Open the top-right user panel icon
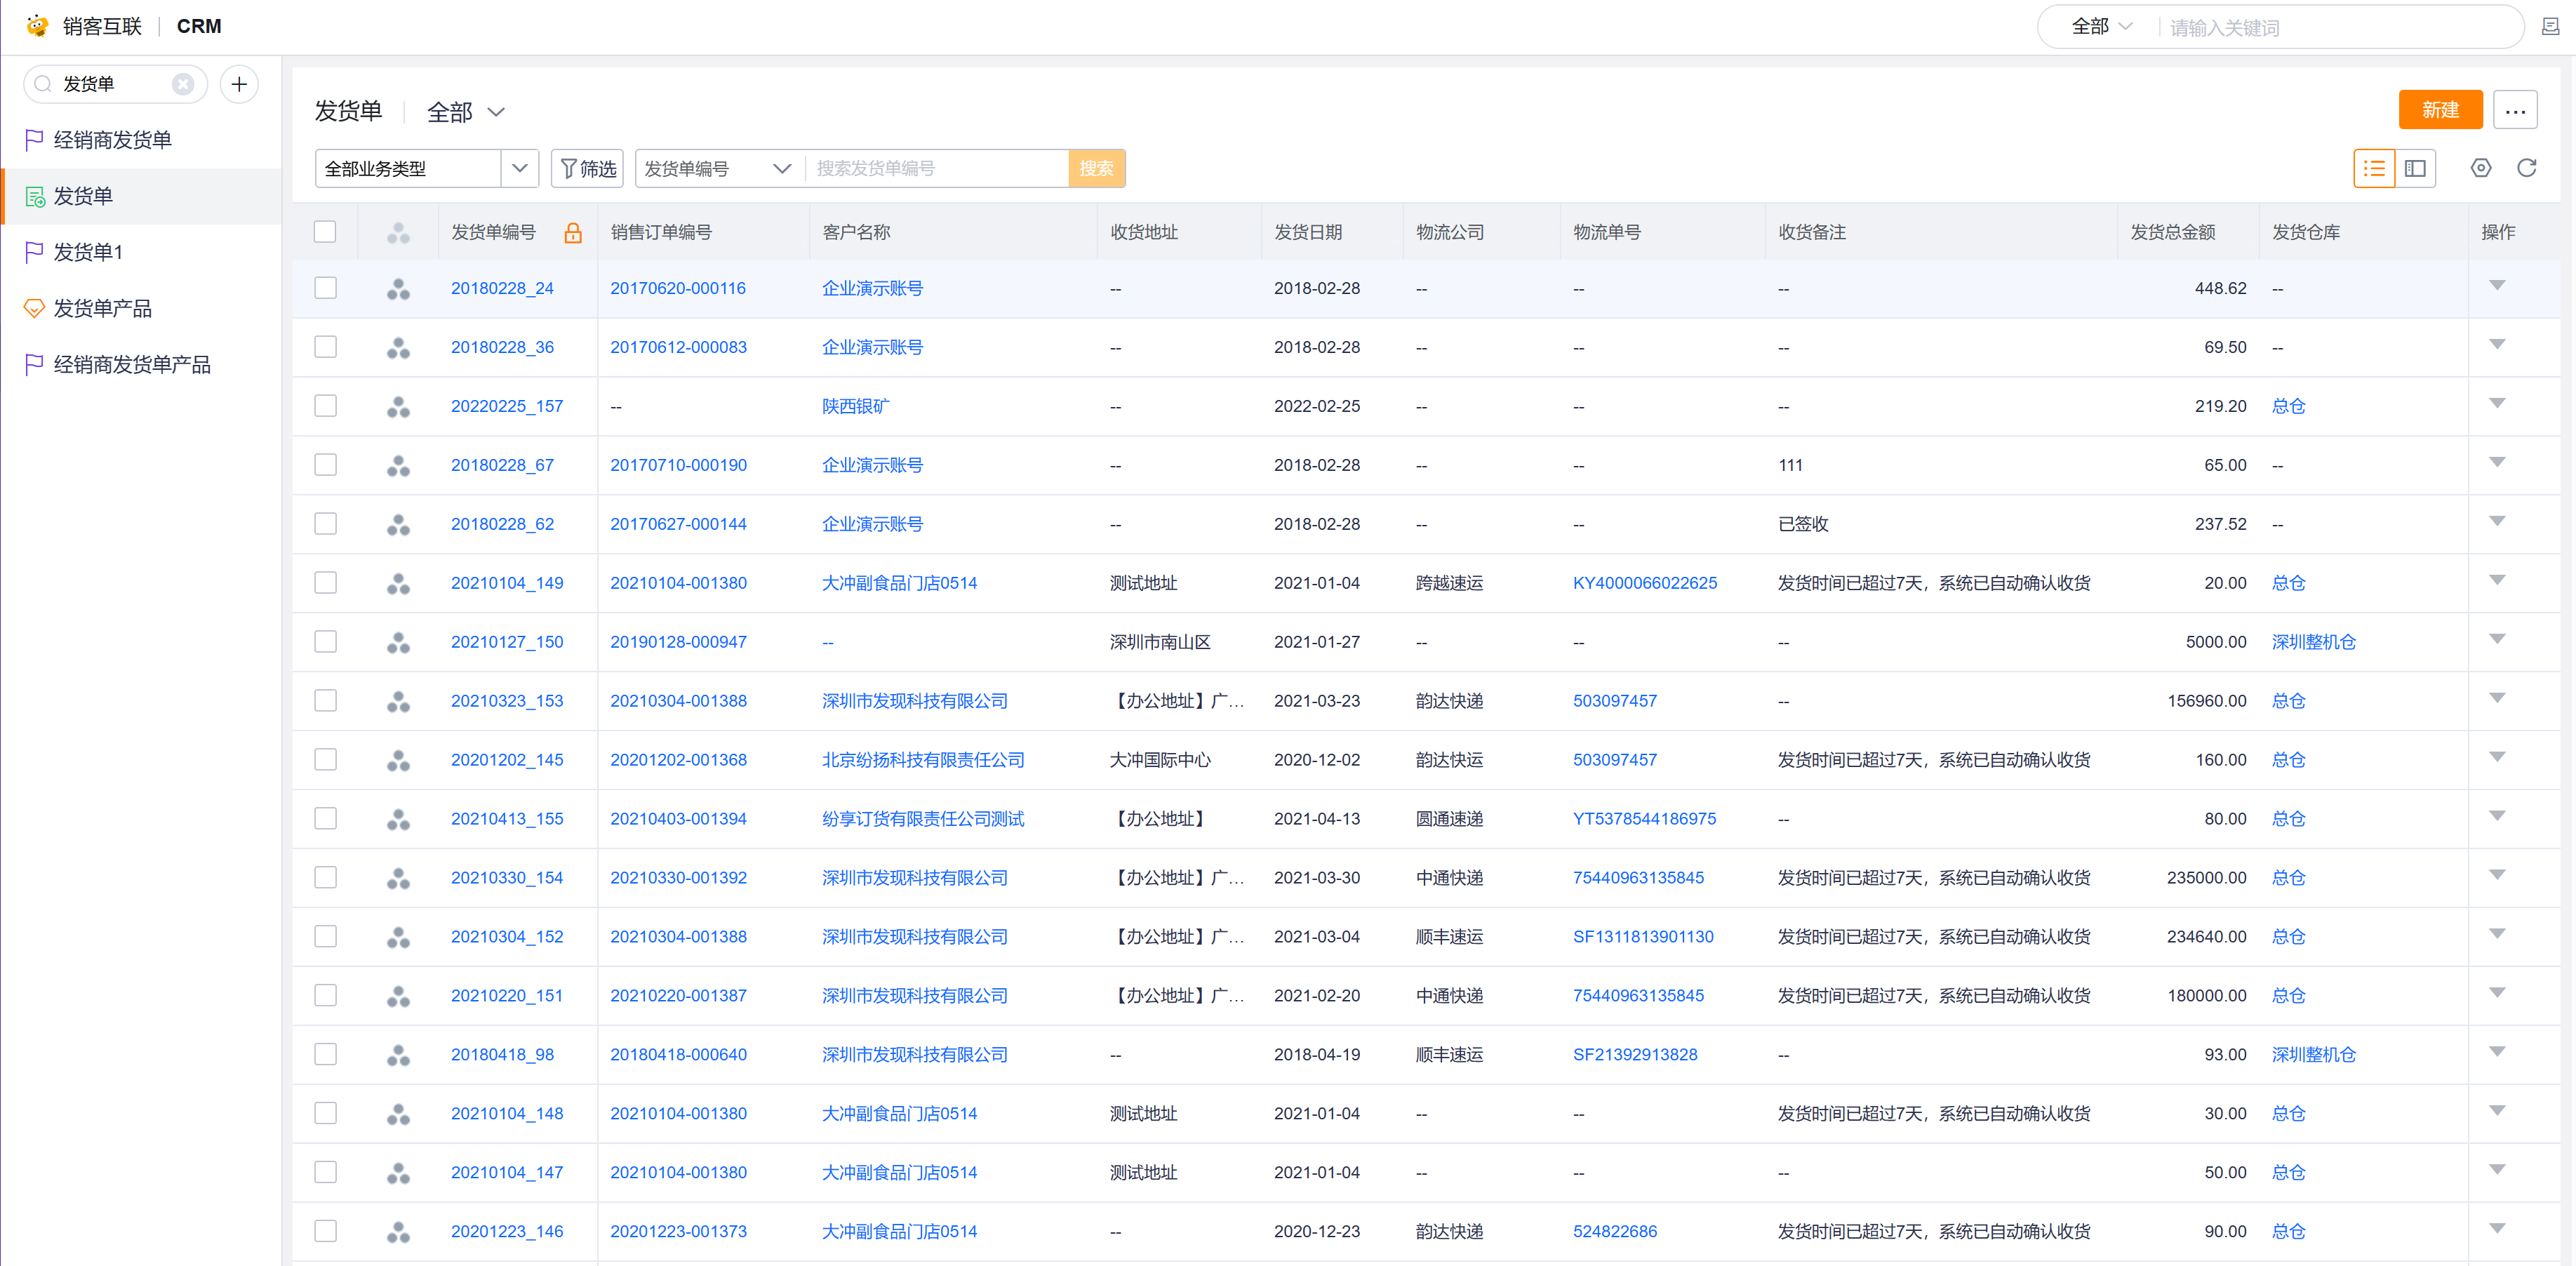2576x1266 pixels. tap(2550, 27)
